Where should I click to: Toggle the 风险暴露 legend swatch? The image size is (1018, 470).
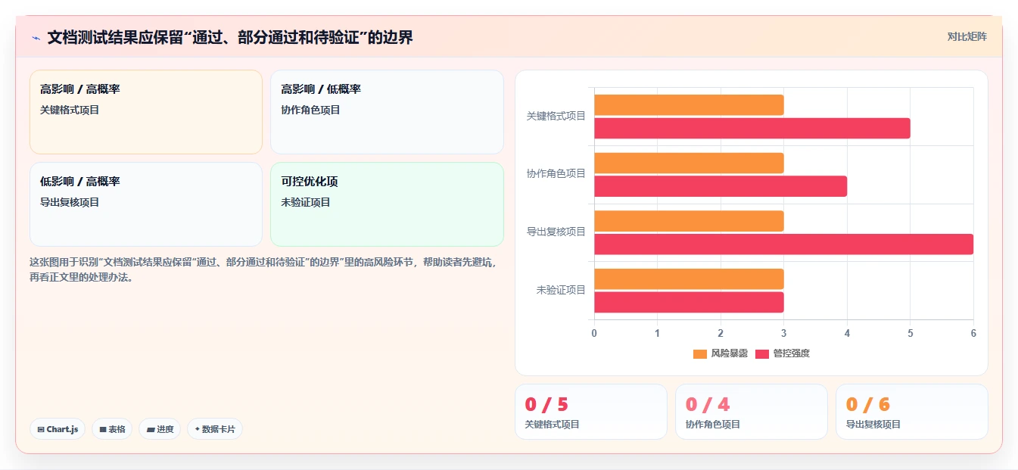coord(700,353)
